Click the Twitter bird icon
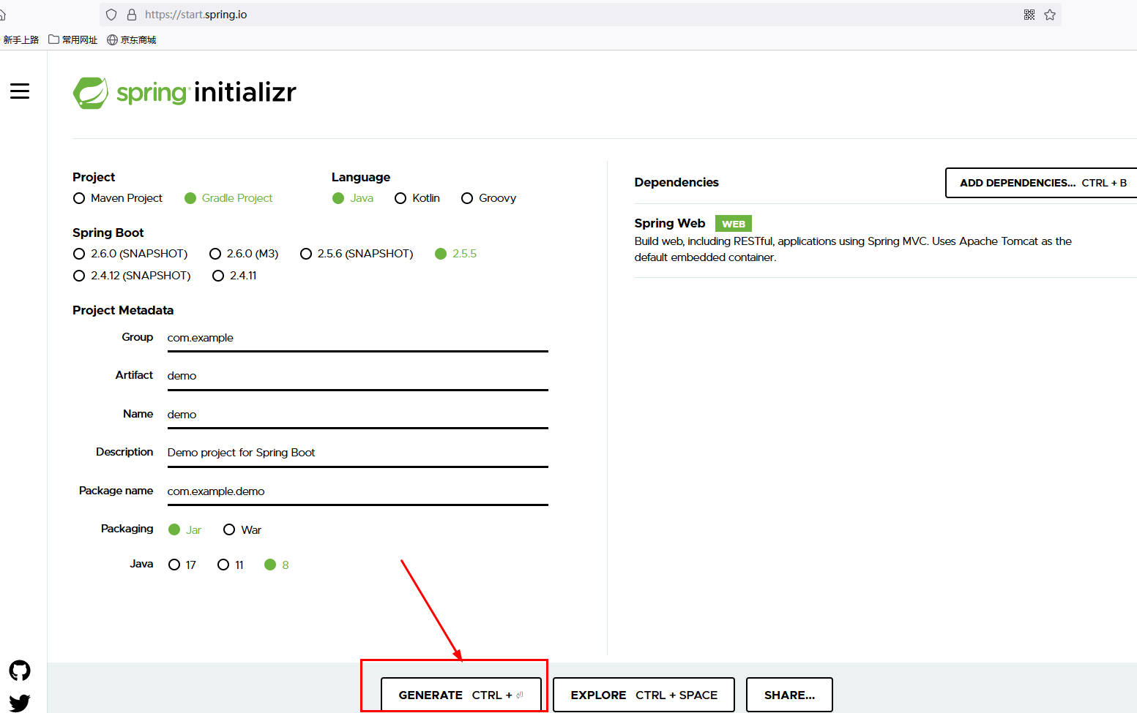The image size is (1137, 713). (19, 702)
